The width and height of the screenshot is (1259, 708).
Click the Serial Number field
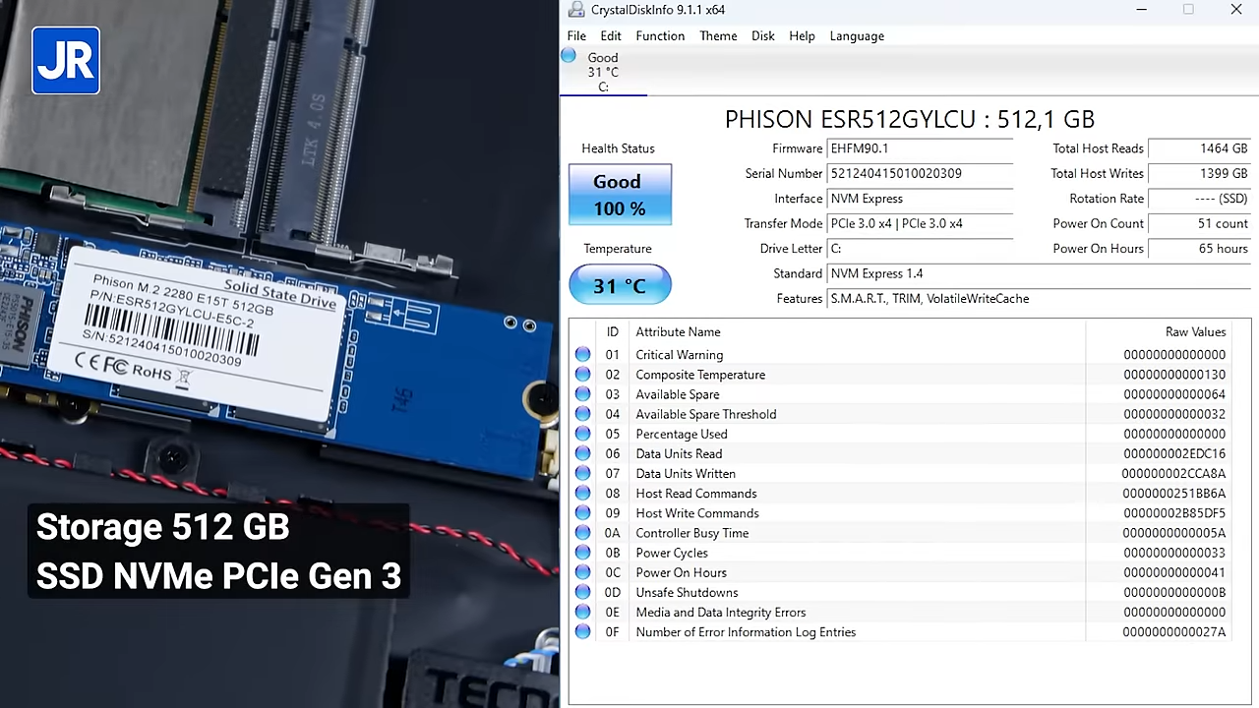pos(921,174)
